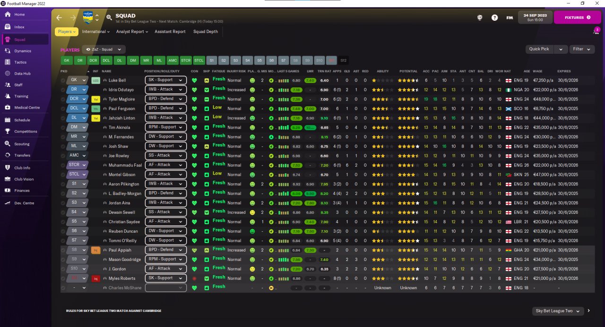The width and height of the screenshot is (605, 327).
Task: Toggle pick circle for Montel Gibson
Action: (x=63, y=175)
